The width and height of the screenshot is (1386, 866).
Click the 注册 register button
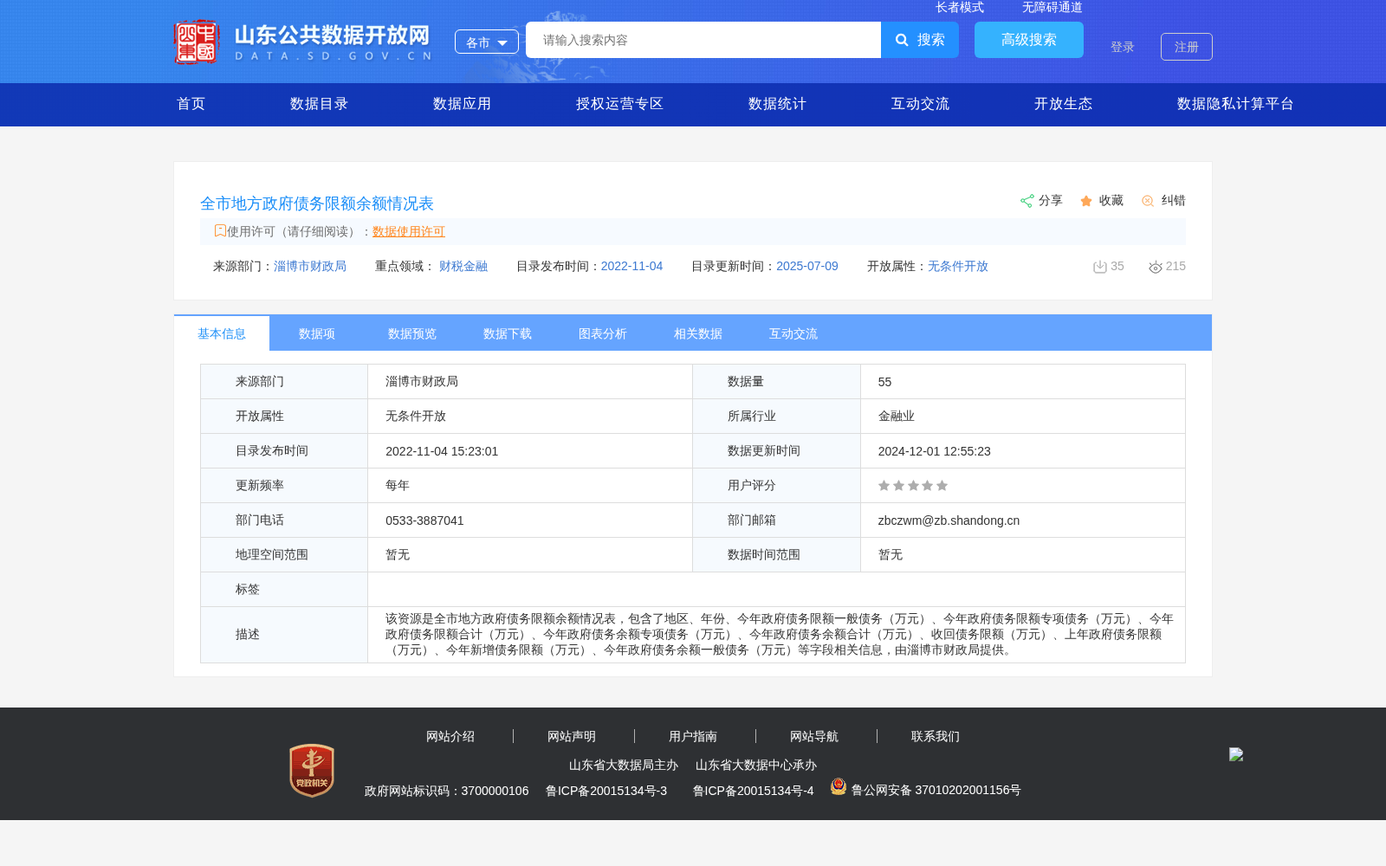pyautogui.click(x=1187, y=47)
